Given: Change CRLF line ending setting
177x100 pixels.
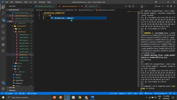Looking at the screenshot, I should pos(135,93).
